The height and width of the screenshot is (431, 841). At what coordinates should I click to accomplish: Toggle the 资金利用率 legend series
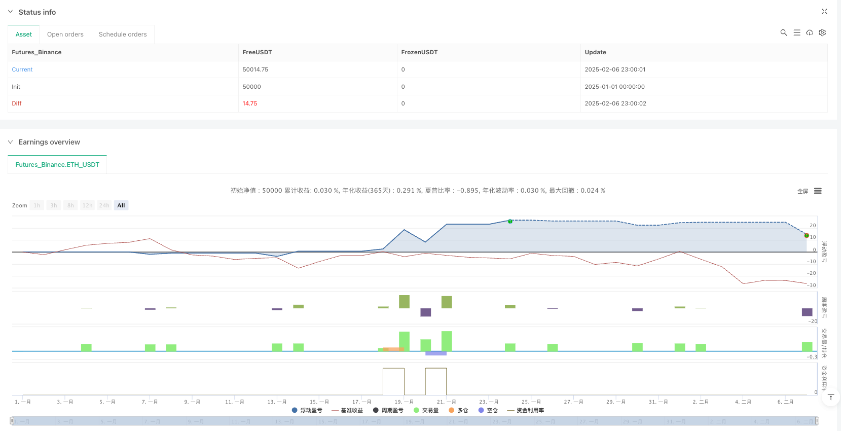coord(526,410)
